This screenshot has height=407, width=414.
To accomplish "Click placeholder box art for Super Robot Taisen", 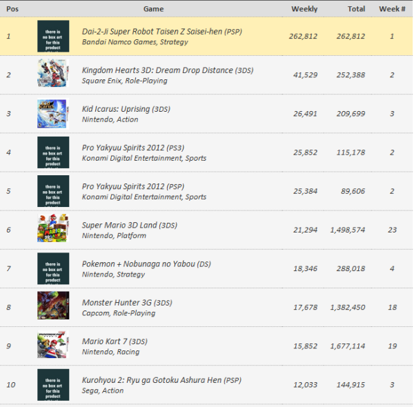I will [53, 36].
